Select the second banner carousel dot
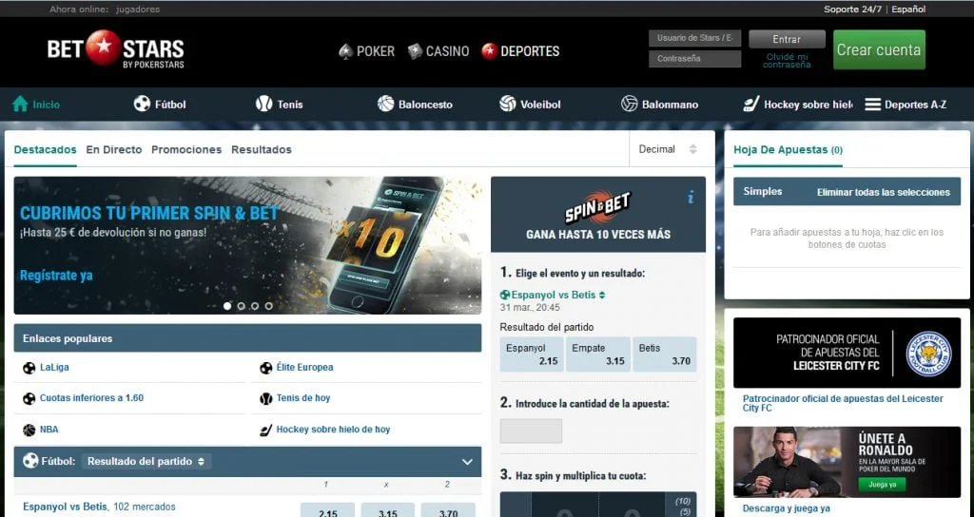This screenshot has height=517, width=974. 241,306
